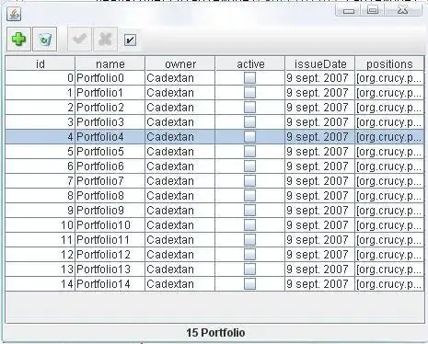
Task: Tick active checkbox for Portfolio13
Action: tap(249, 269)
